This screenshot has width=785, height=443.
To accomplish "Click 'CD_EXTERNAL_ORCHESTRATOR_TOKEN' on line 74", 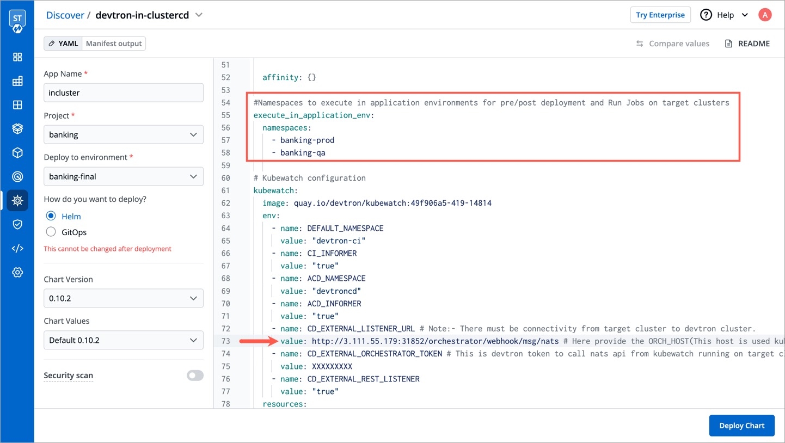I will tap(375, 353).
